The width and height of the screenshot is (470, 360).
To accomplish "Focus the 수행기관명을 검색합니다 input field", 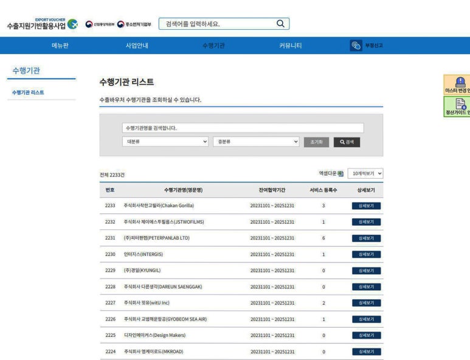I will click(x=243, y=128).
